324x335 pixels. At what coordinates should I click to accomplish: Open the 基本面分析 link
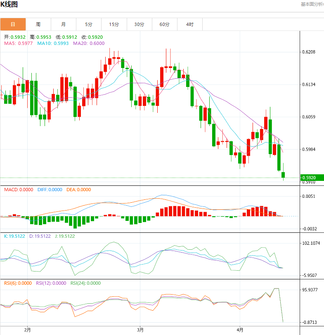(312, 4)
